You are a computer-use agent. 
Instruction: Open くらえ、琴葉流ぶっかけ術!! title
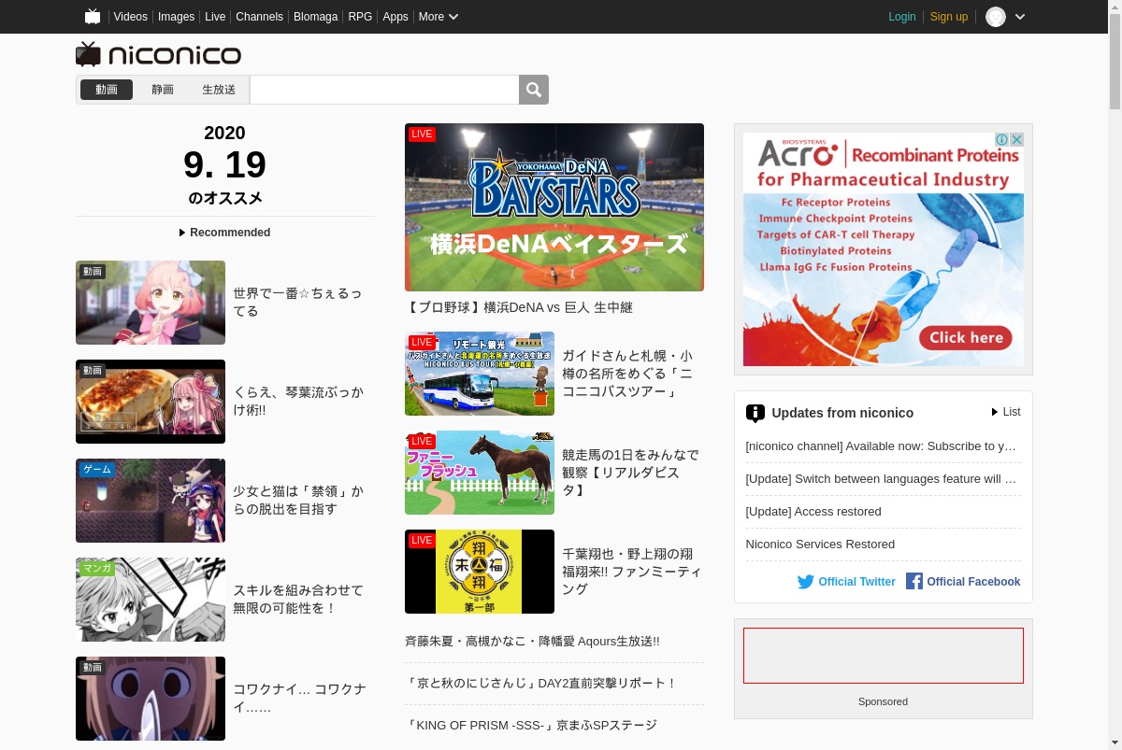298,402
